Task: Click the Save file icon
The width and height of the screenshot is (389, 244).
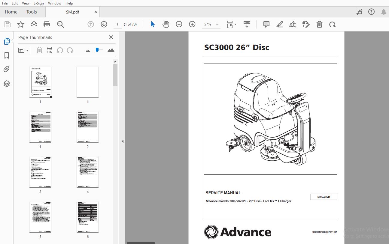Action: [x=7, y=24]
